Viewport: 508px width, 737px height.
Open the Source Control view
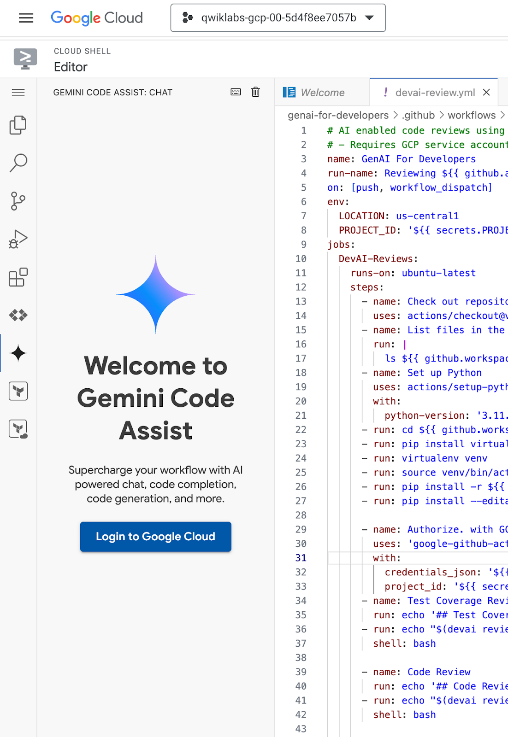click(x=18, y=201)
